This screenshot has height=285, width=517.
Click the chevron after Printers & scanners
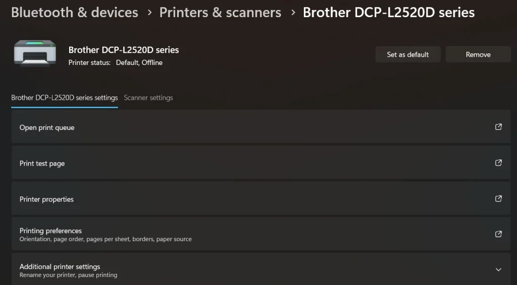click(293, 13)
